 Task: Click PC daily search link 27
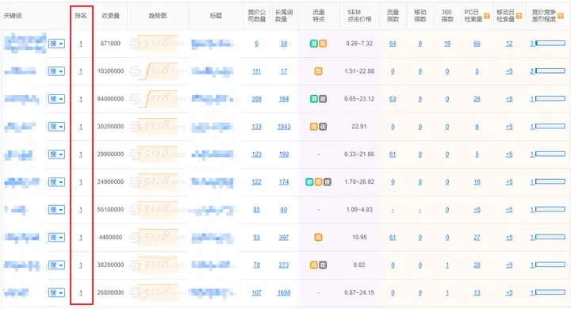click(477, 238)
